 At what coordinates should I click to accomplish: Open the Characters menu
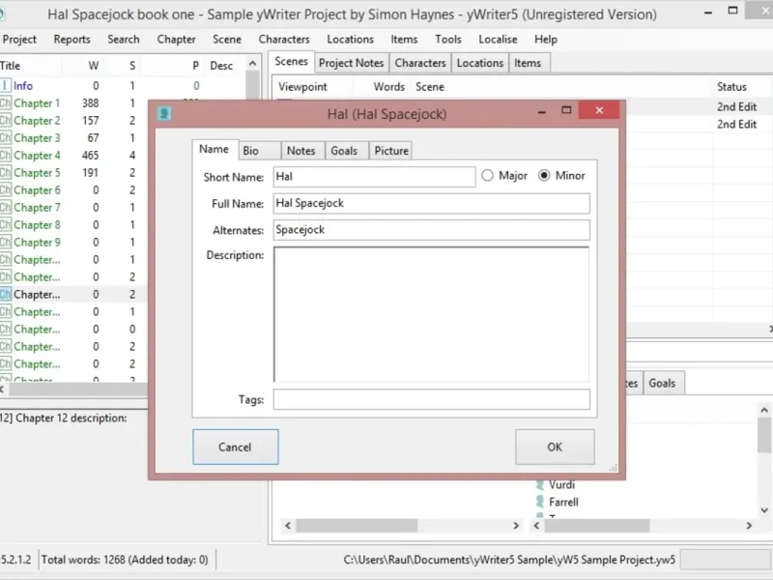click(x=284, y=40)
